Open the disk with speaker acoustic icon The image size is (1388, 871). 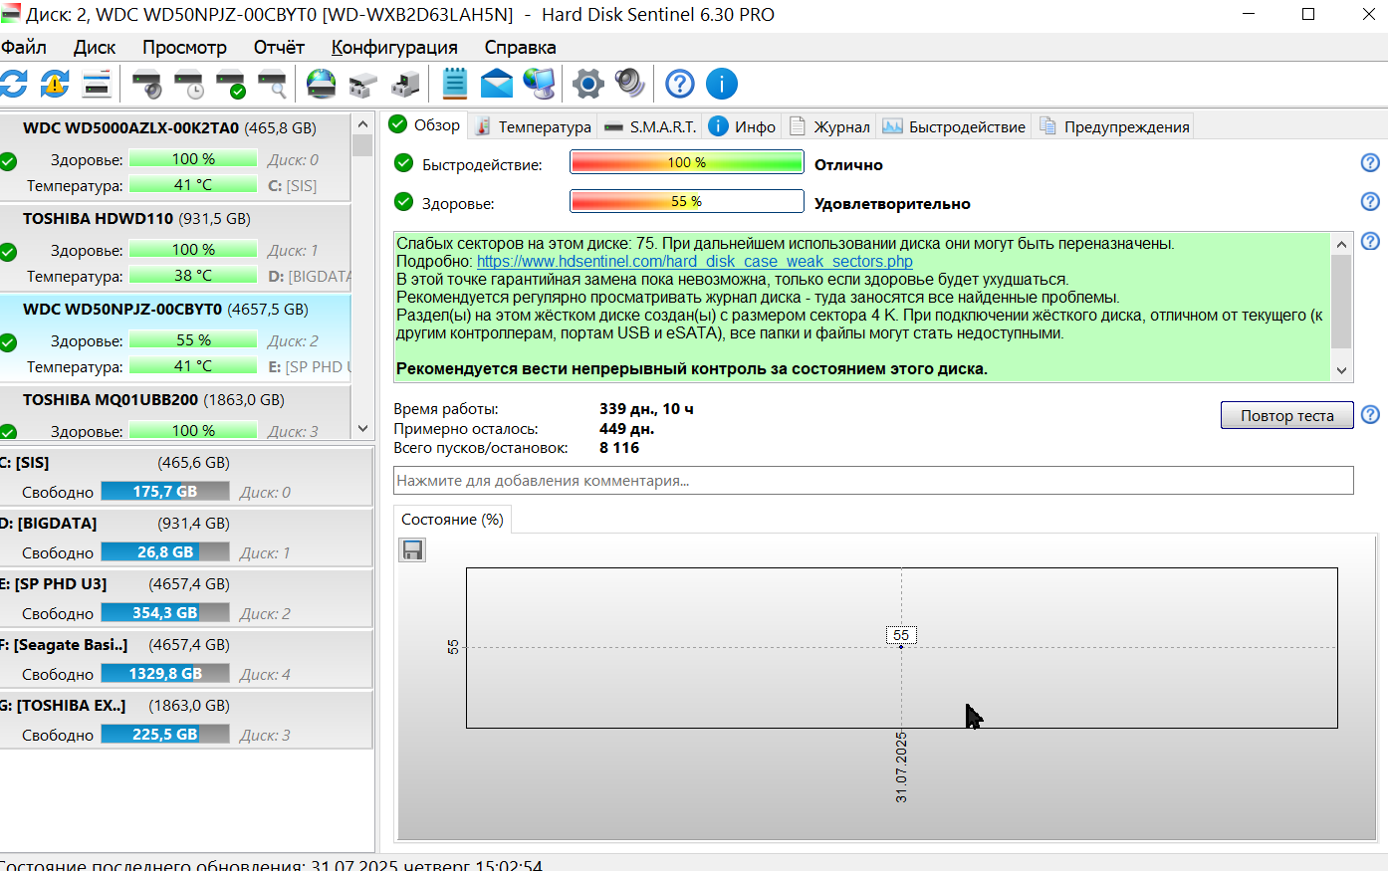tap(147, 84)
